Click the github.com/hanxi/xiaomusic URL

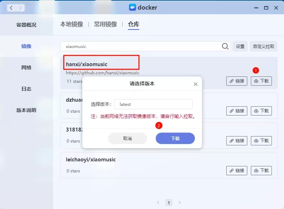[103, 73]
